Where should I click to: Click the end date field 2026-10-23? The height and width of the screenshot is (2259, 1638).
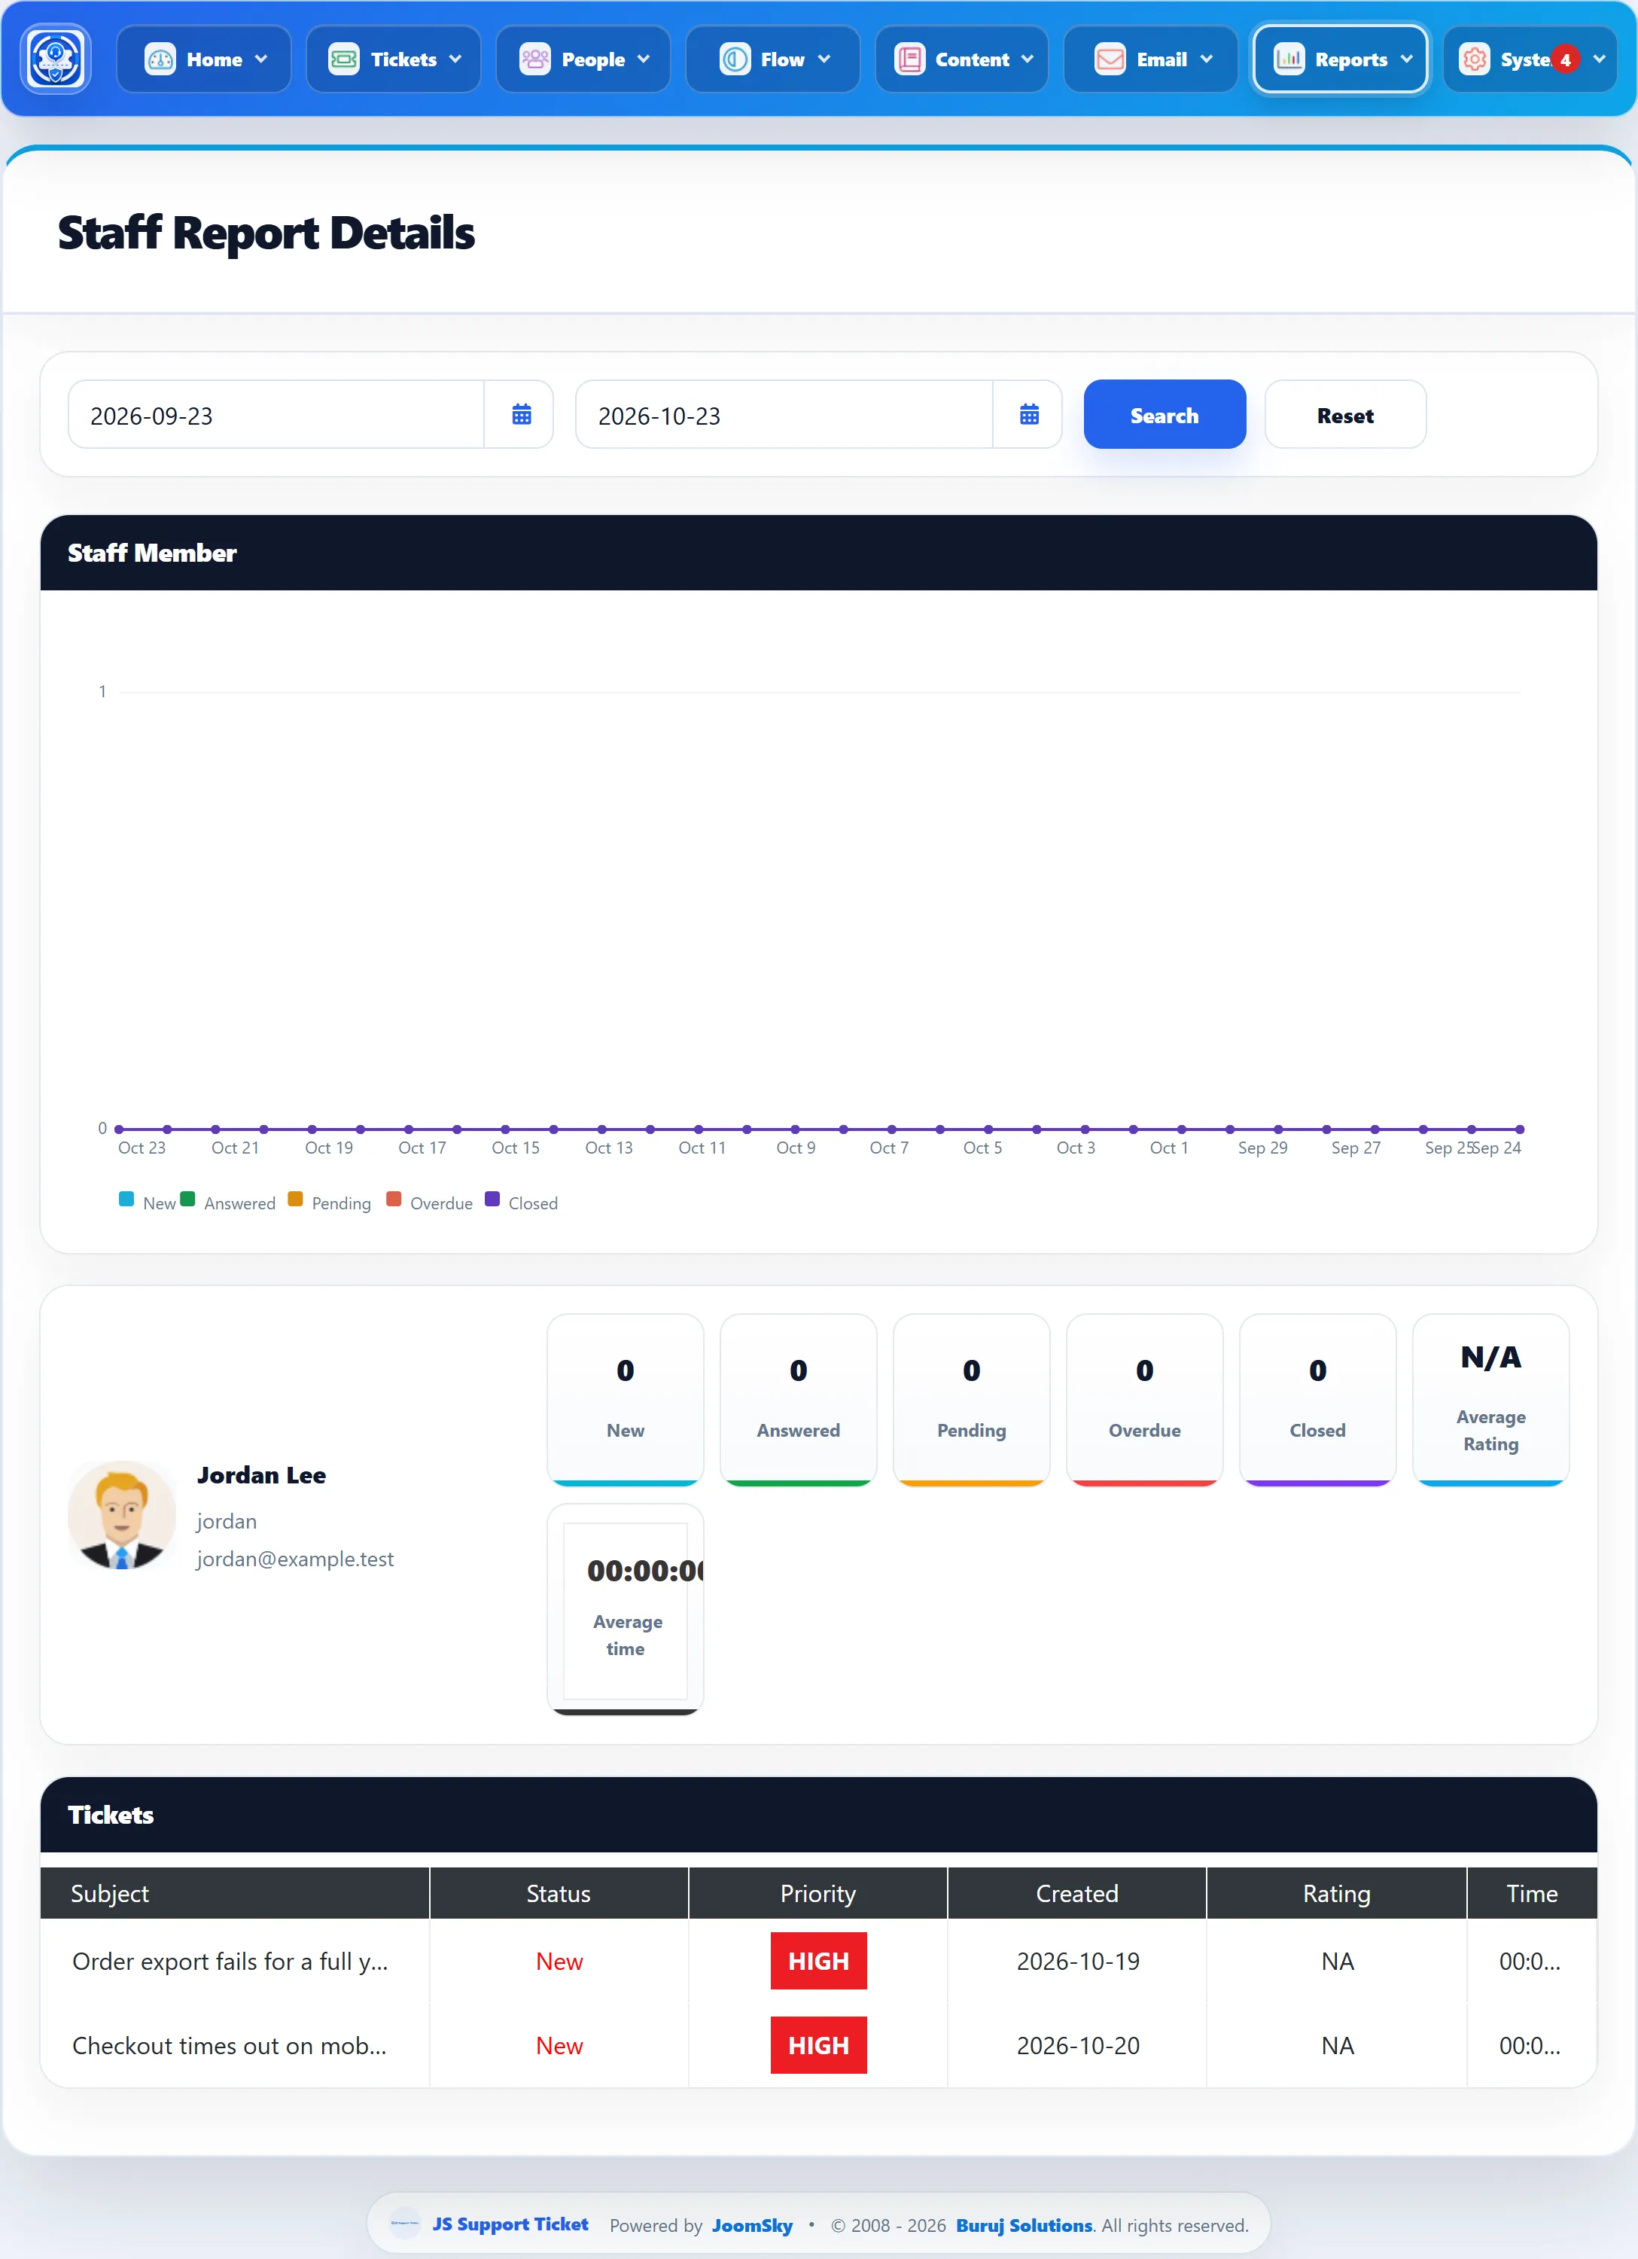tap(784, 414)
